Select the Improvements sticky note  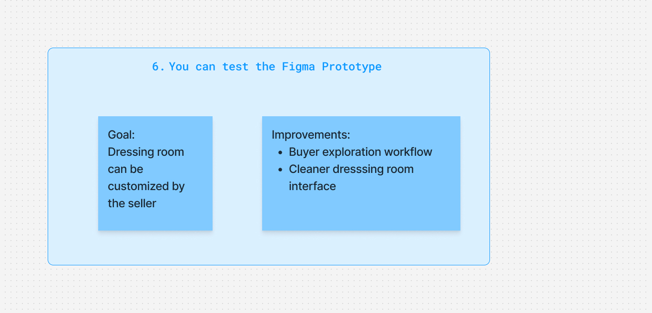(361, 173)
